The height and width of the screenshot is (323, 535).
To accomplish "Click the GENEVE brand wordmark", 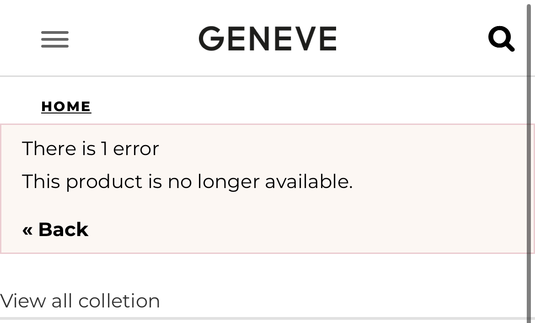I will point(268,38).
